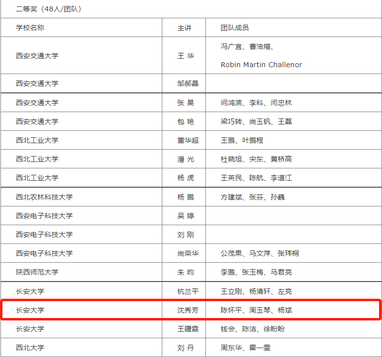This screenshot has height=357, width=382.
Task: Click team members 杜晓旭、宋东、黄桥高
Action: point(256,159)
